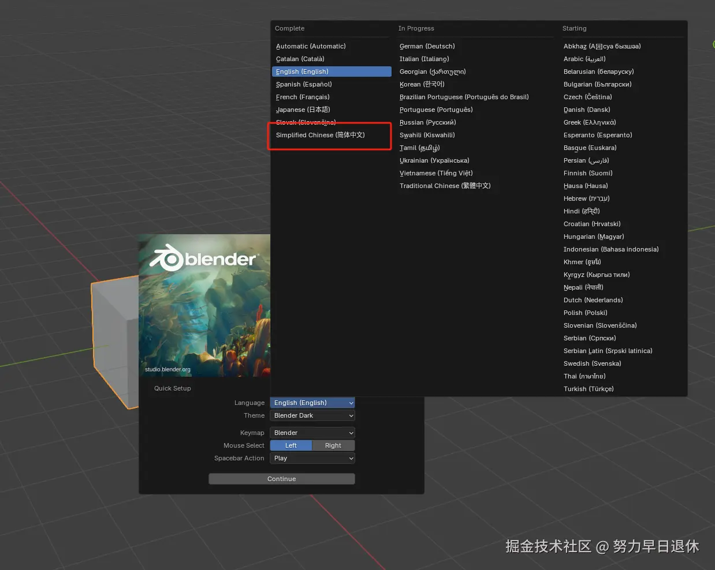Select Hausa (Hausa) language
715x570 pixels.
coord(623,186)
